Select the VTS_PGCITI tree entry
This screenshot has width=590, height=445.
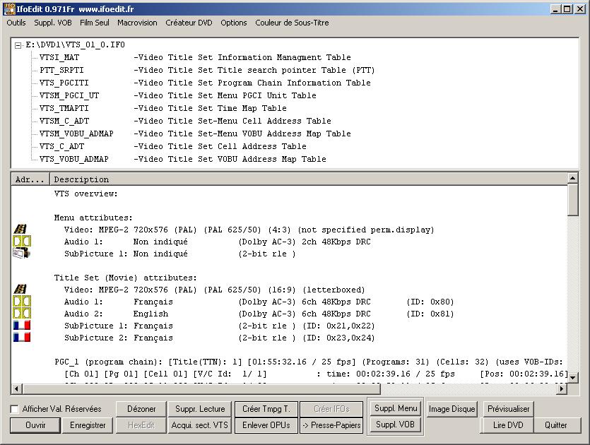click(64, 83)
